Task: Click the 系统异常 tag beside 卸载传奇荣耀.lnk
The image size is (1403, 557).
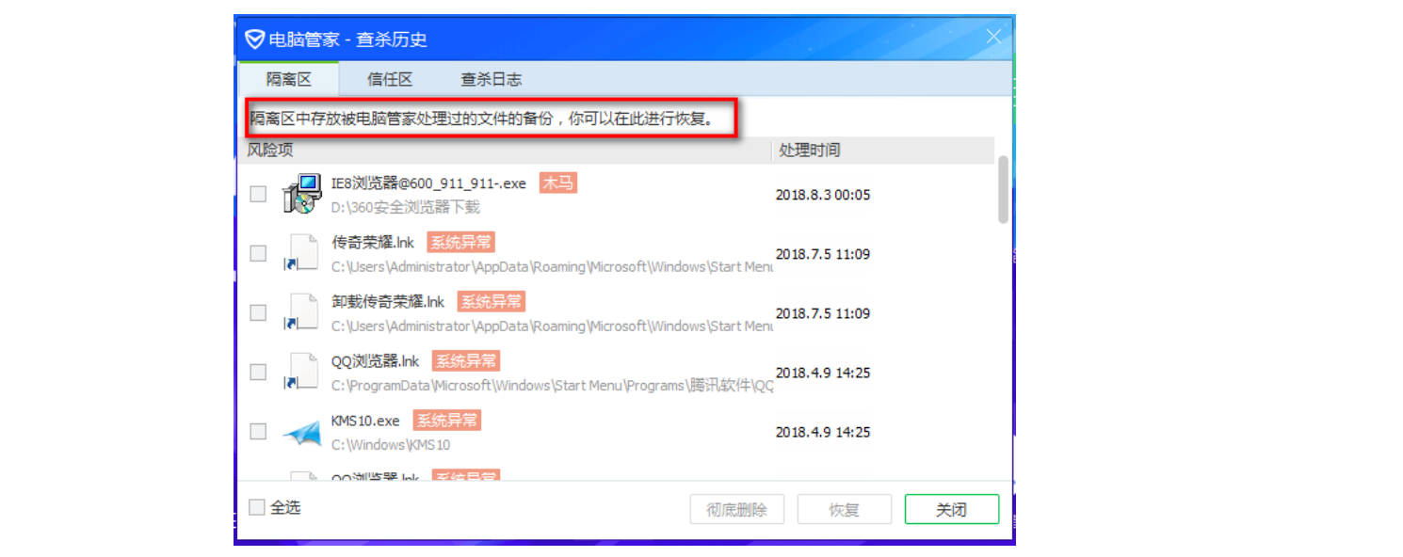Action: [492, 302]
